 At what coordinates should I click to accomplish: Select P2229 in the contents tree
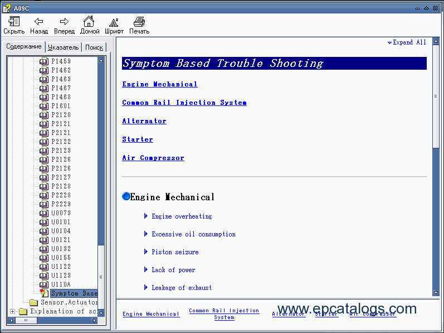(x=61, y=204)
